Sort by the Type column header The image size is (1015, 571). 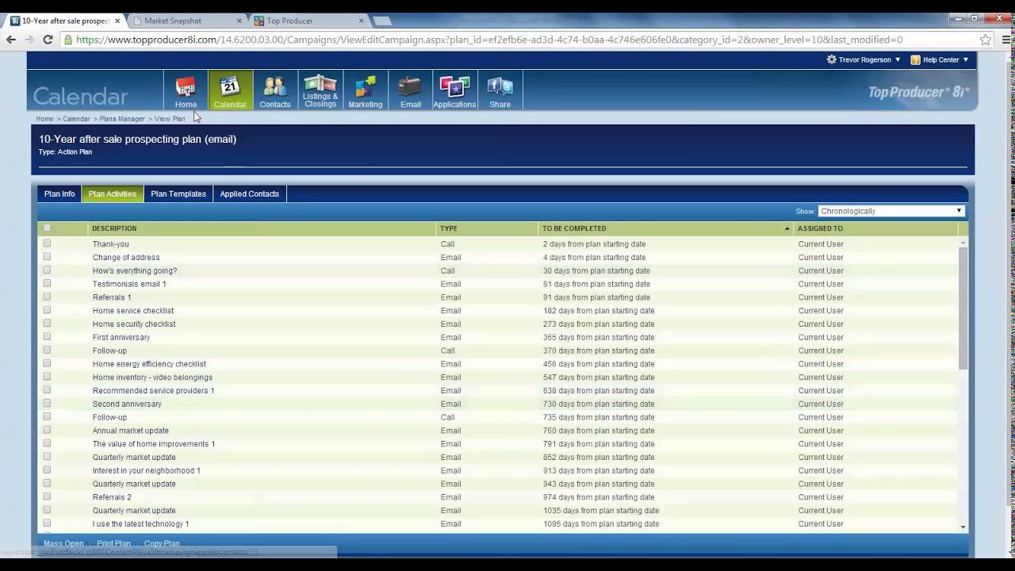(x=449, y=228)
